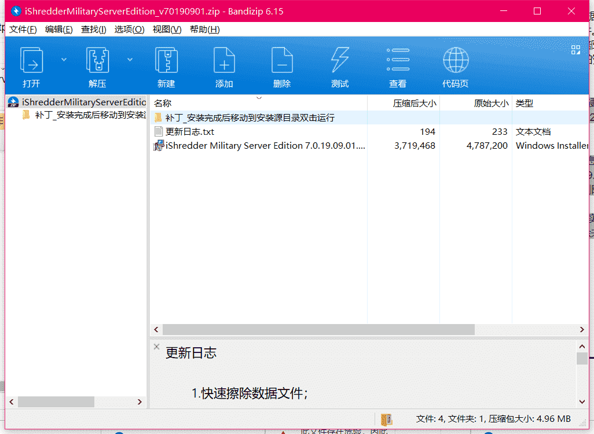This screenshot has height=434, width=594.
Task: Click the Add (添加) toolbar icon
Action: pos(224,60)
